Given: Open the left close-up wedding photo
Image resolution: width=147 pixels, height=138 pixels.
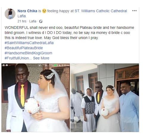Looking at the screenshot, I should [36, 98].
